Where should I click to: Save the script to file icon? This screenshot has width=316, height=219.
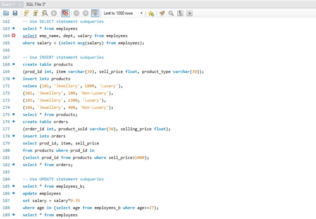pyautogui.click(x=15, y=13)
